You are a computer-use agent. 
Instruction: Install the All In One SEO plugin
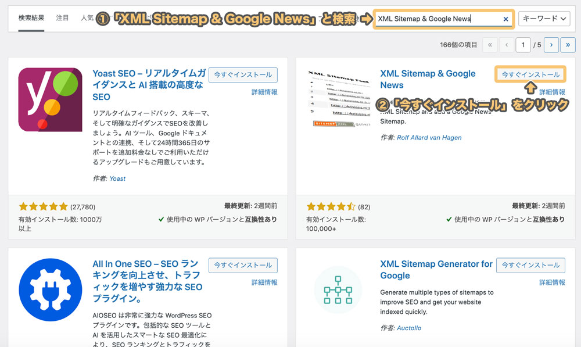[243, 265]
